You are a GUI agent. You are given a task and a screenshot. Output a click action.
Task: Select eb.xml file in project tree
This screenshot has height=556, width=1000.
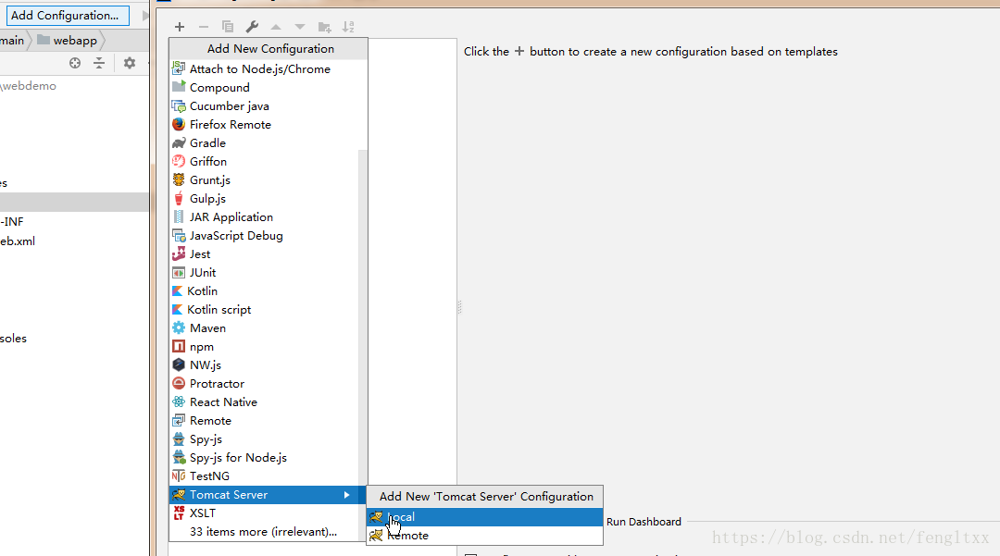tap(18, 241)
